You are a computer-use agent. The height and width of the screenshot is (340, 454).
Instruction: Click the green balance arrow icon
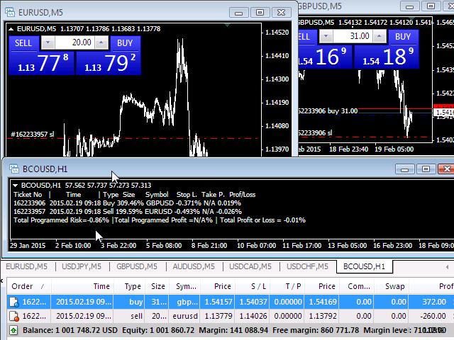pyautogui.click(x=13, y=330)
